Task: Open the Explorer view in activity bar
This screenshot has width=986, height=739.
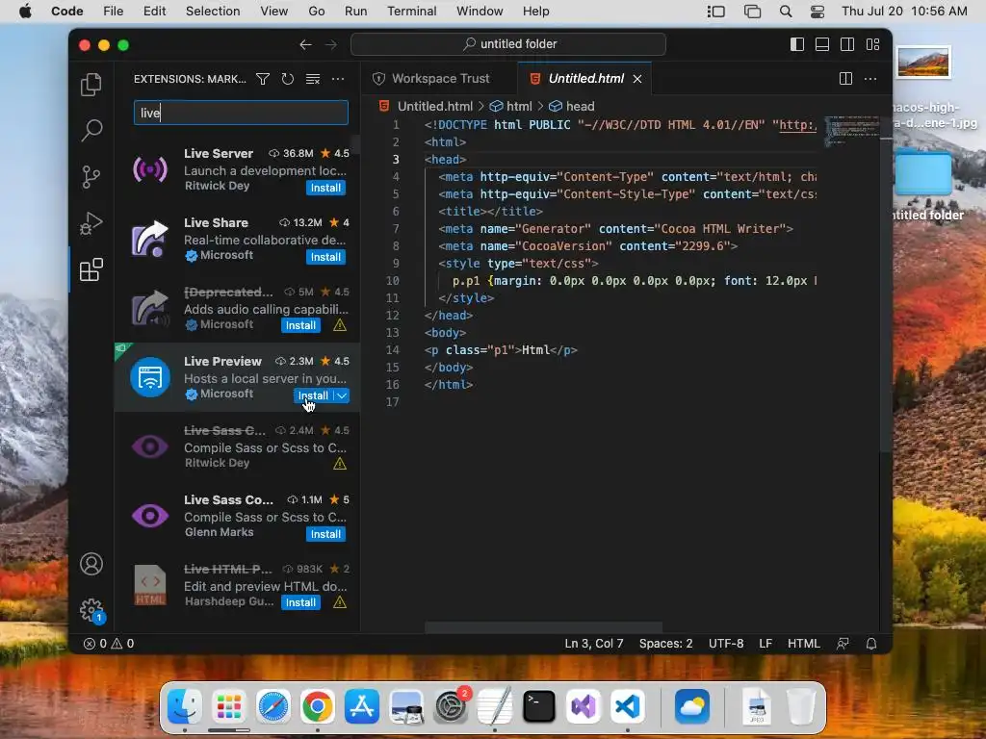Action: [x=91, y=85]
